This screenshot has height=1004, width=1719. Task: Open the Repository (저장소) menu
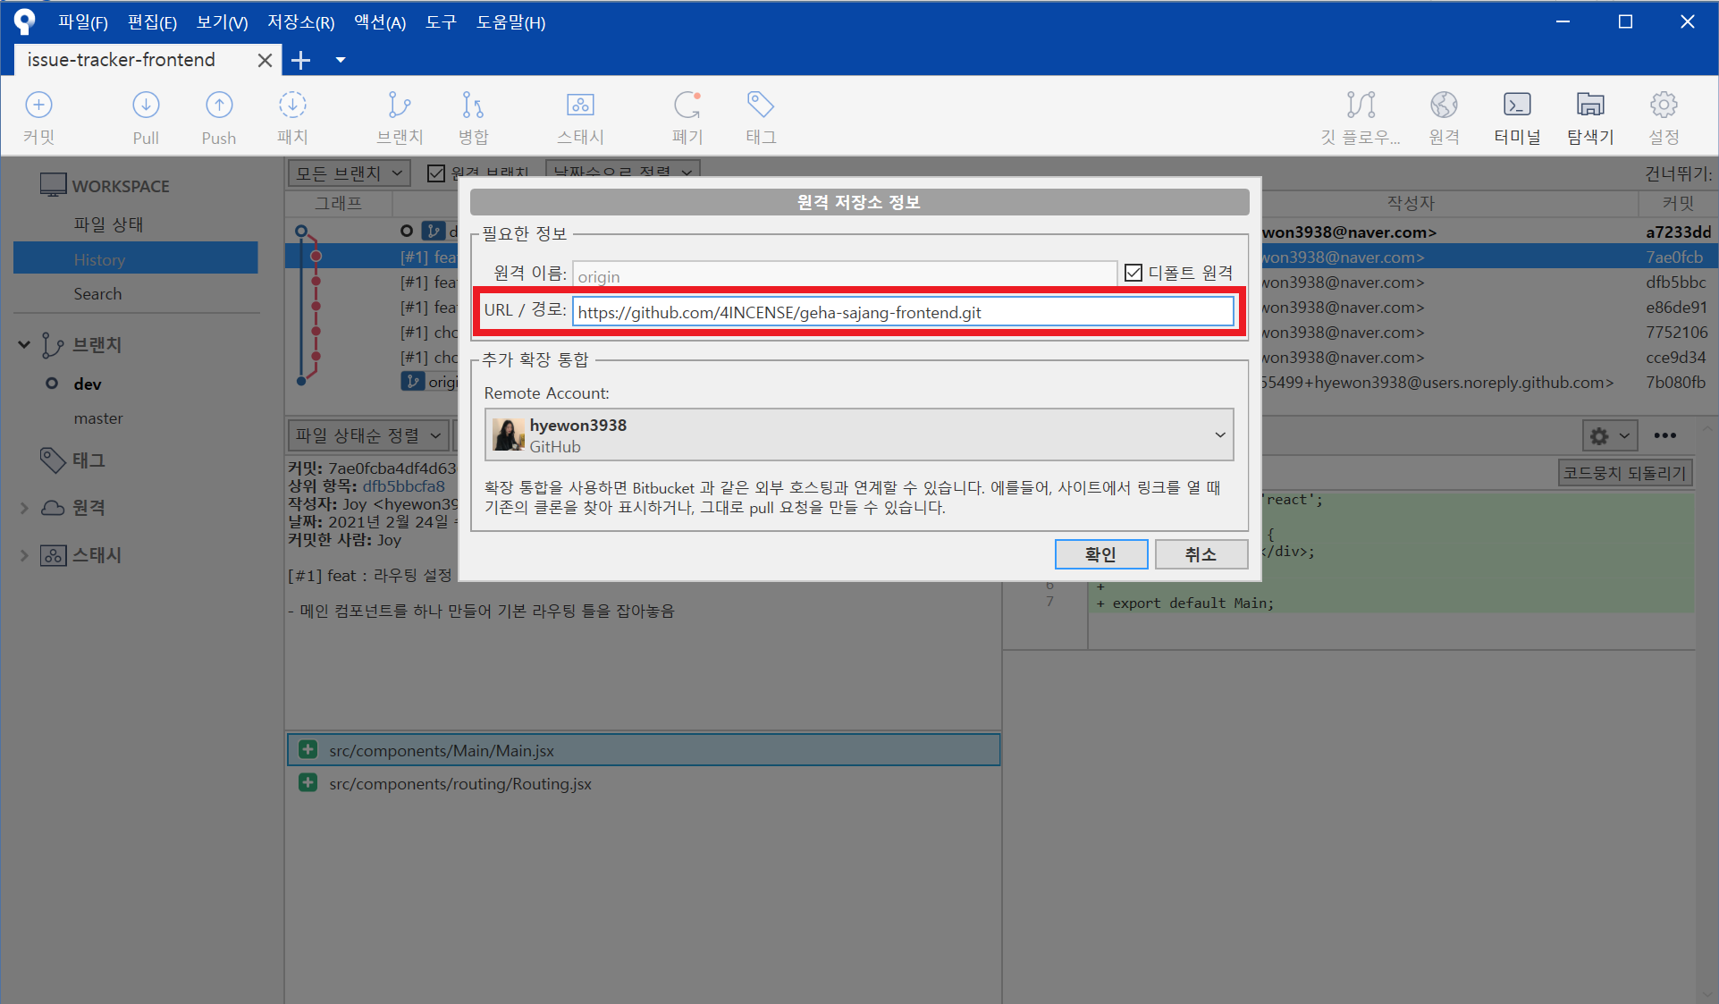pos(300,22)
